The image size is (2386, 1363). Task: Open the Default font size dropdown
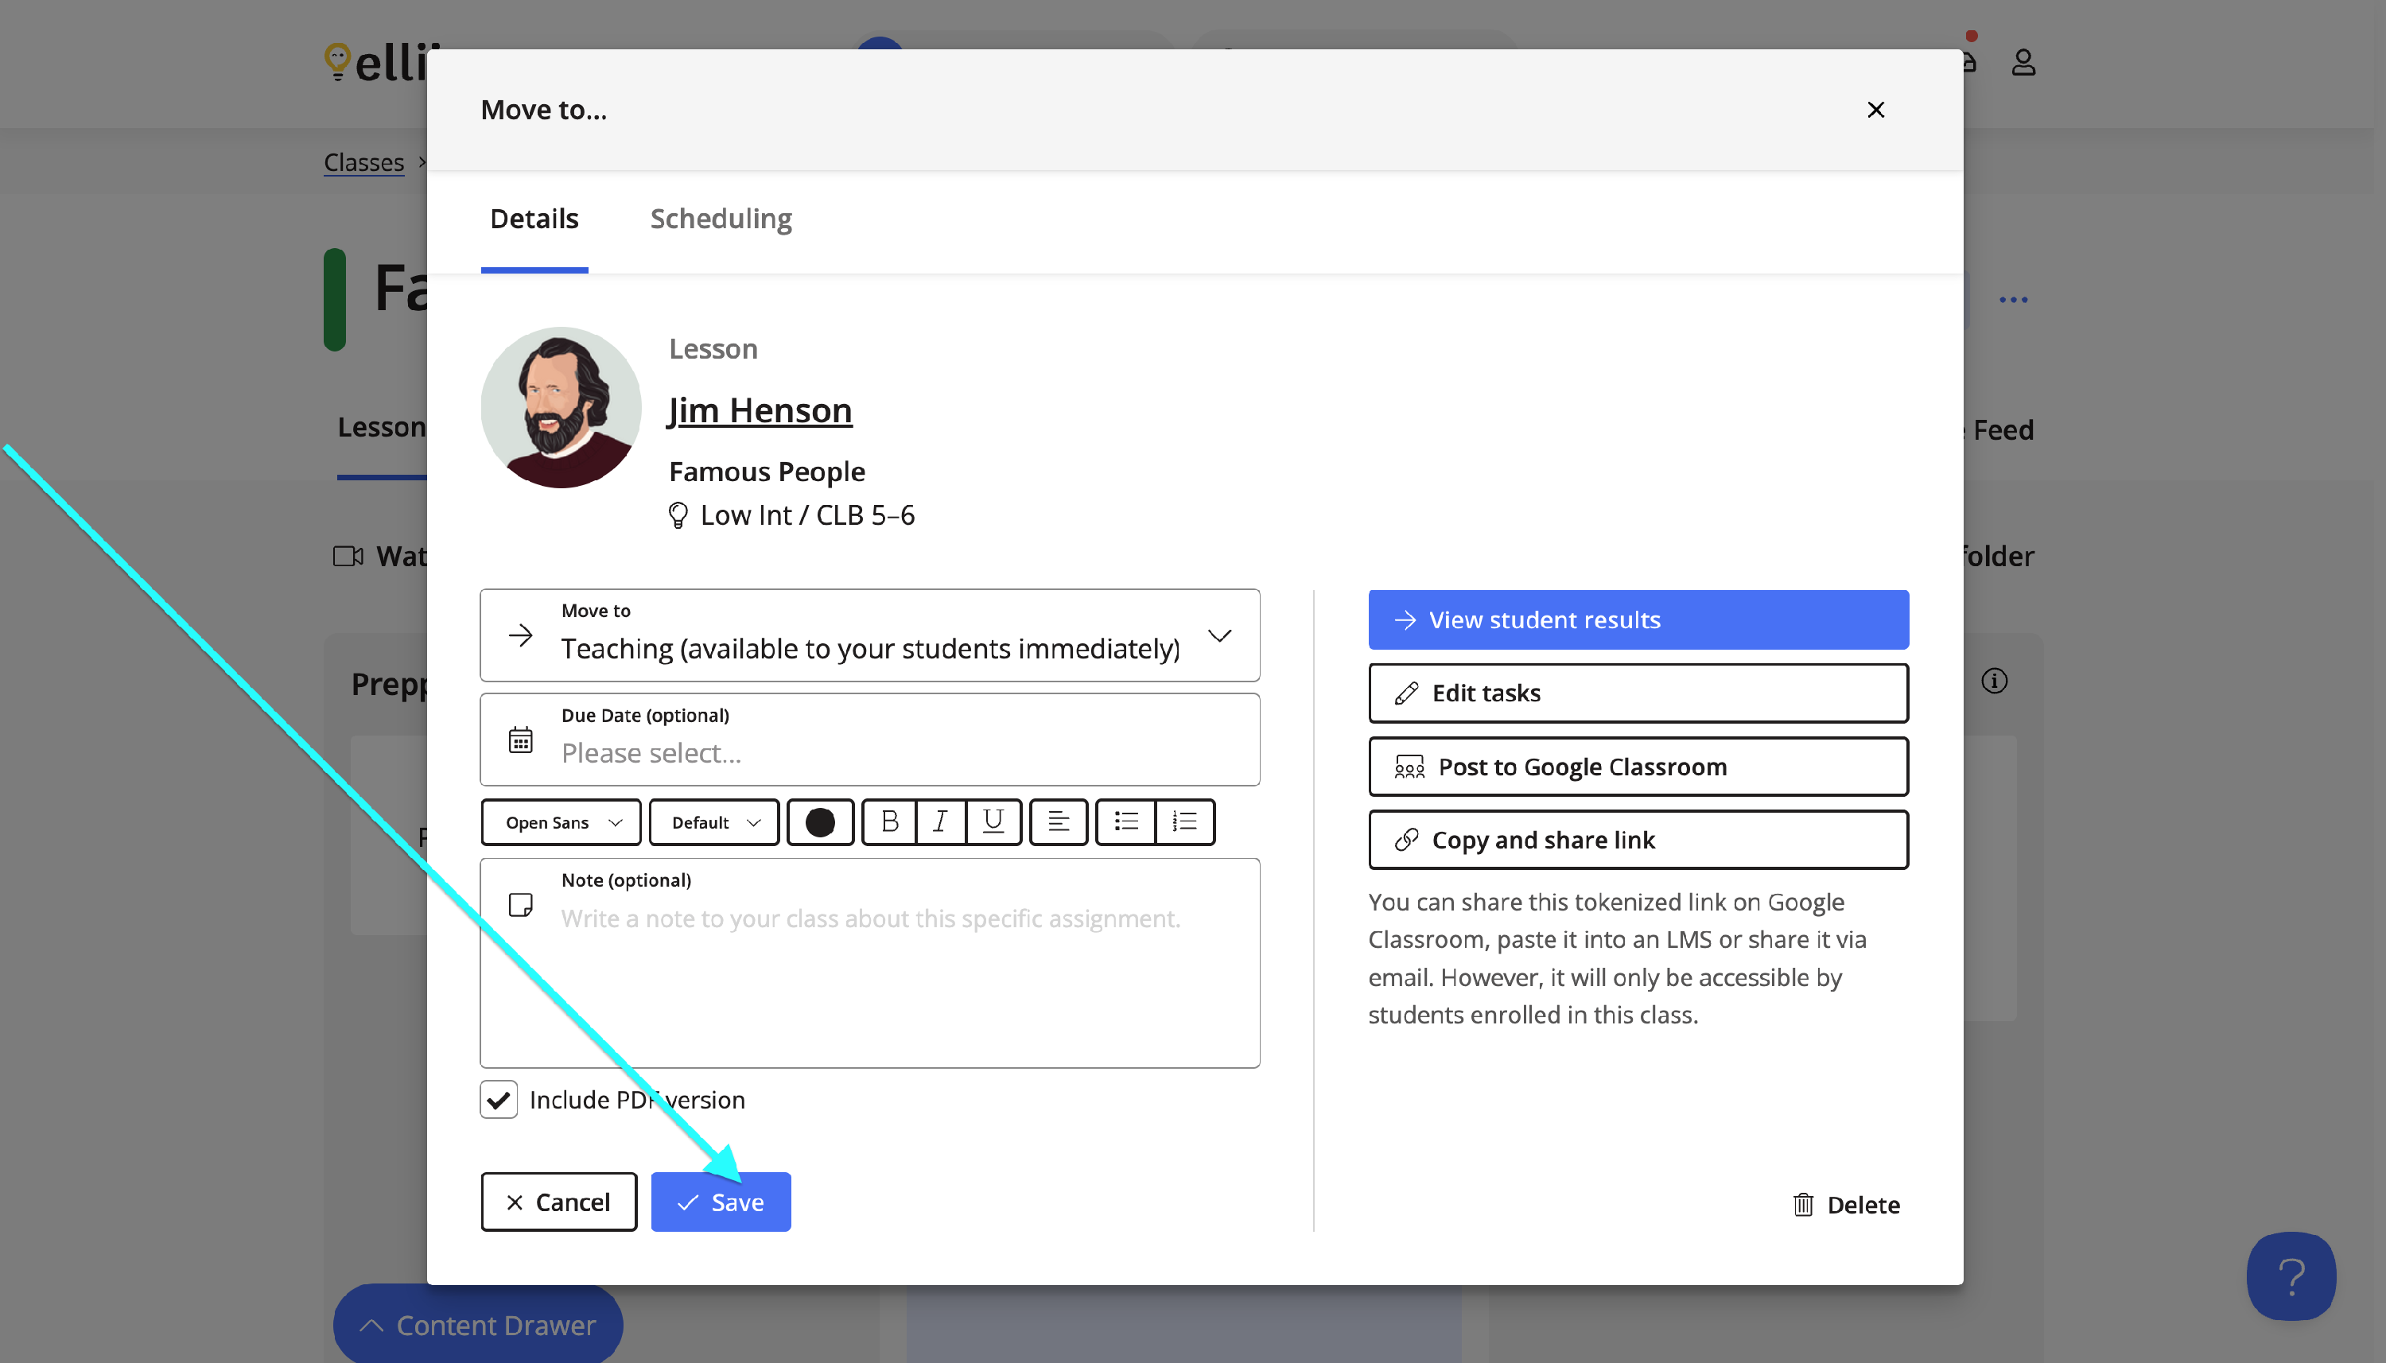(713, 822)
